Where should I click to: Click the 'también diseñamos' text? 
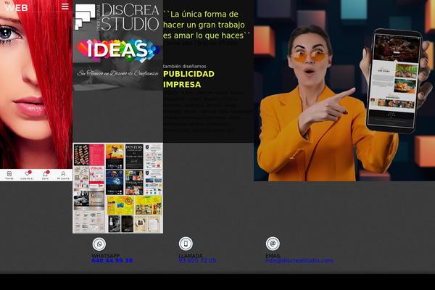pyautogui.click(x=184, y=66)
